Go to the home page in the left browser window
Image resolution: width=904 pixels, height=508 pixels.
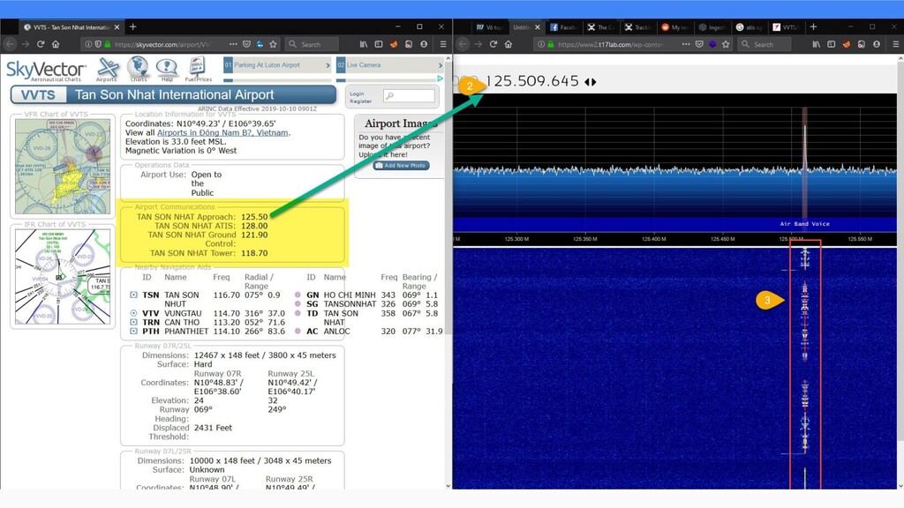pyautogui.click(x=56, y=44)
